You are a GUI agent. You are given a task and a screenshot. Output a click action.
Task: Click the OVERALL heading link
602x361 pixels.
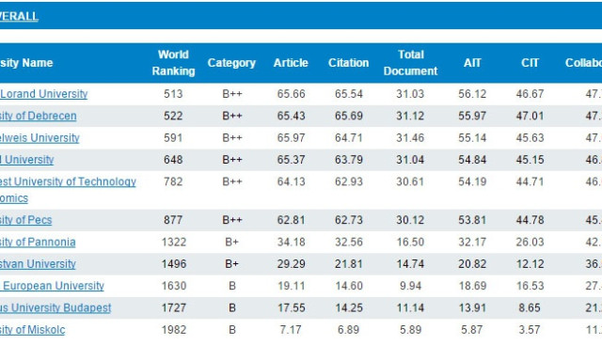(19, 16)
